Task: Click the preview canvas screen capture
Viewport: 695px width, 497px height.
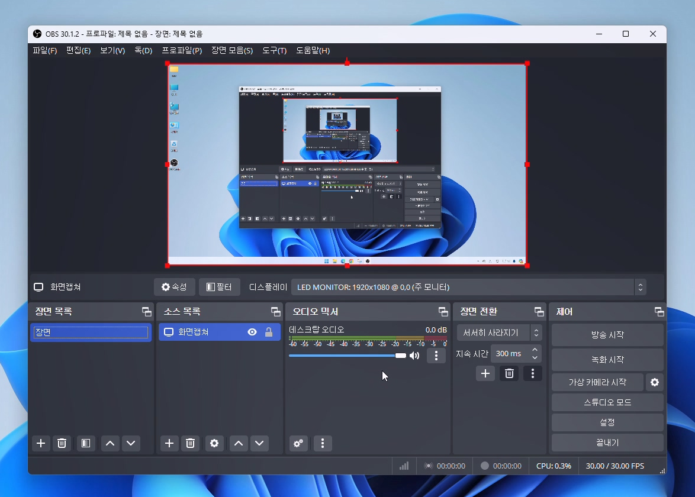Action: pos(347,164)
